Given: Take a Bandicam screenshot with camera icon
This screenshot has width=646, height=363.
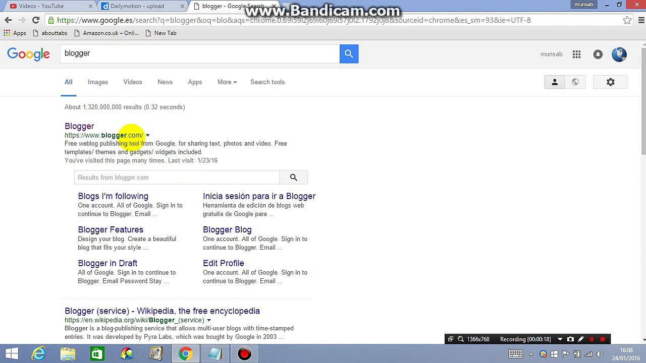Looking at the screenshot, I should pyautogui.click(x=570, y=339).
